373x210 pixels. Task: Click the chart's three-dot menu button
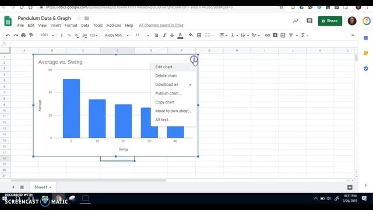193,59
